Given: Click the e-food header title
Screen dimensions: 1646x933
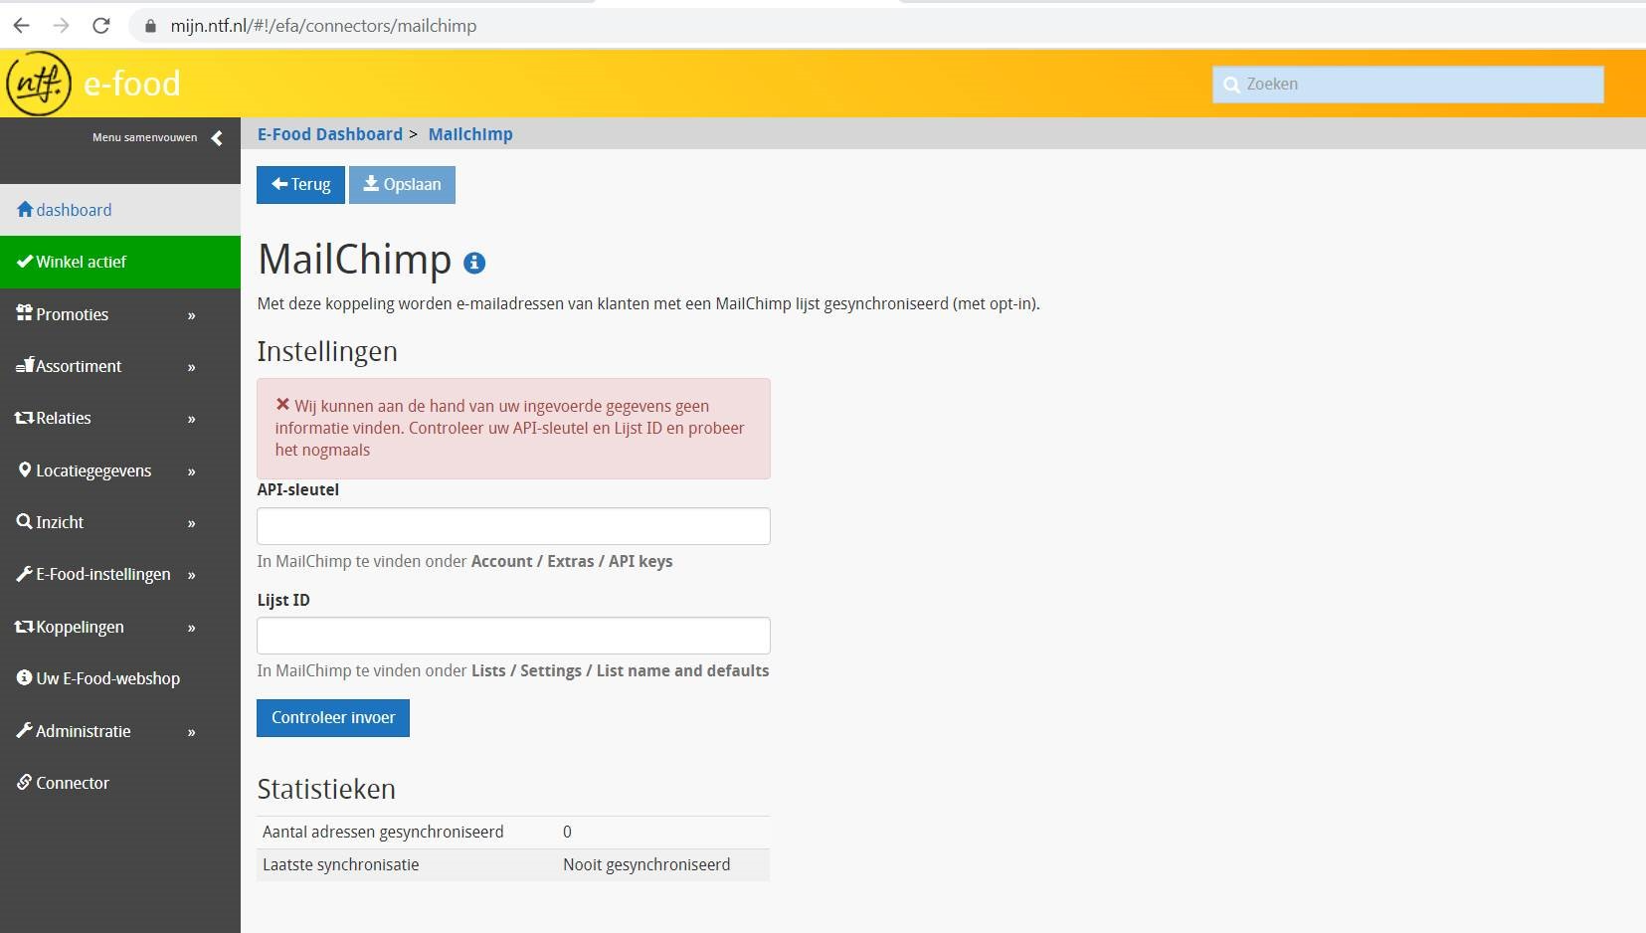Looking at the screenshot, I should point(132,84).
